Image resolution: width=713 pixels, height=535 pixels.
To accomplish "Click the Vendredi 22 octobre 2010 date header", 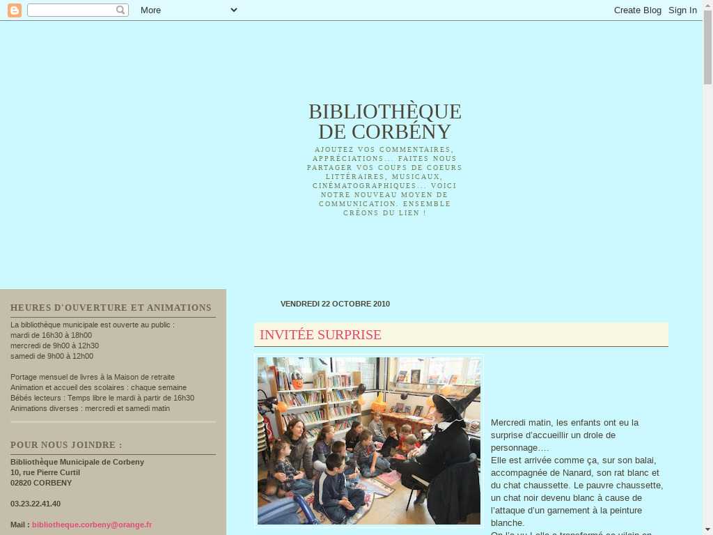I will (x=335, y=304).
